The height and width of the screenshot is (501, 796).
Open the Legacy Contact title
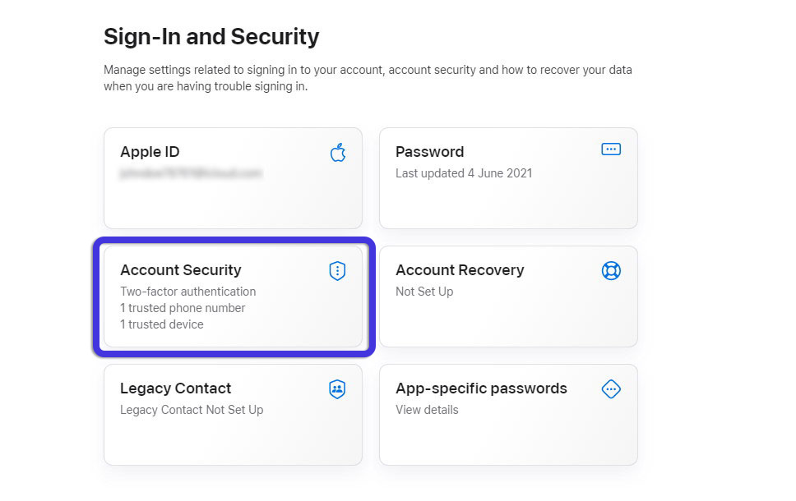pos(175,388)
